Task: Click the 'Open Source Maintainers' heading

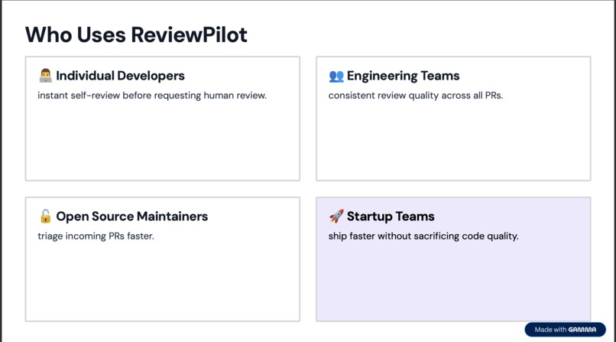Action: 132,217
